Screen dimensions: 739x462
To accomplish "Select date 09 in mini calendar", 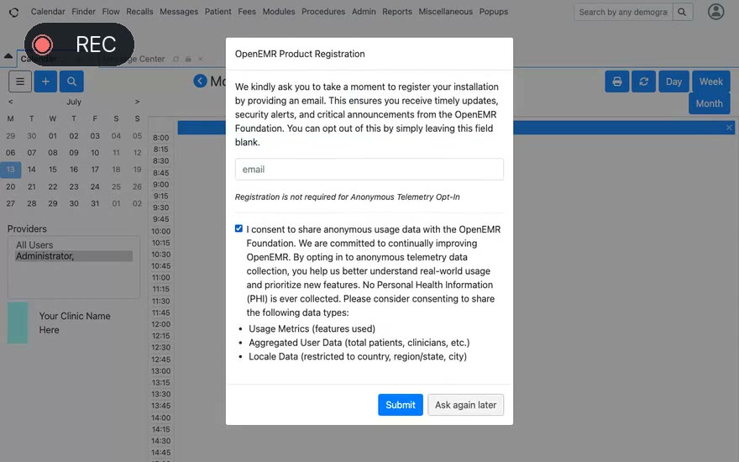I will [x=74, y=153].
